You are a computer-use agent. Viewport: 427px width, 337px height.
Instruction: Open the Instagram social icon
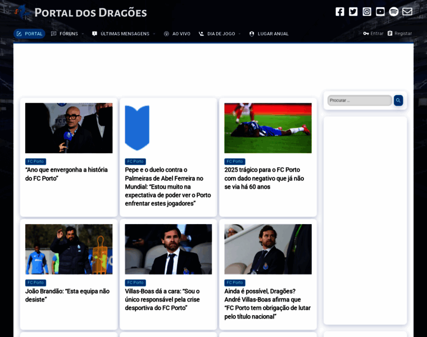[x=367, y=12]
